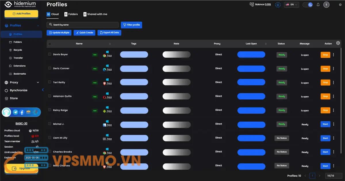The image size is (345, 181).
Task: Click the notification bell icon
Action: click(x=318, y=5)
